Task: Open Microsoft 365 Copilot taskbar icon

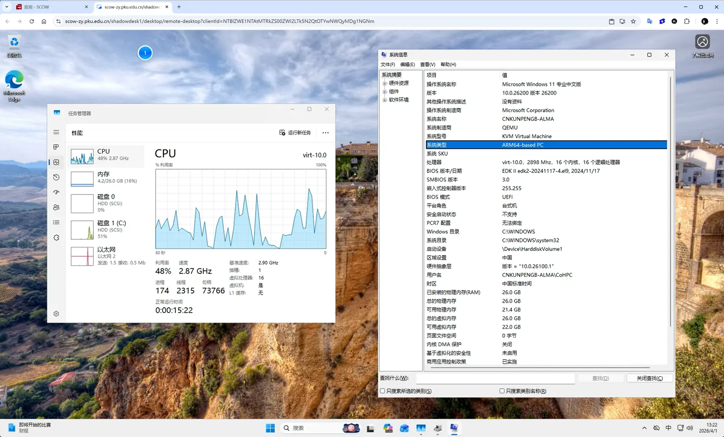Action: click(x=388, y=428)
